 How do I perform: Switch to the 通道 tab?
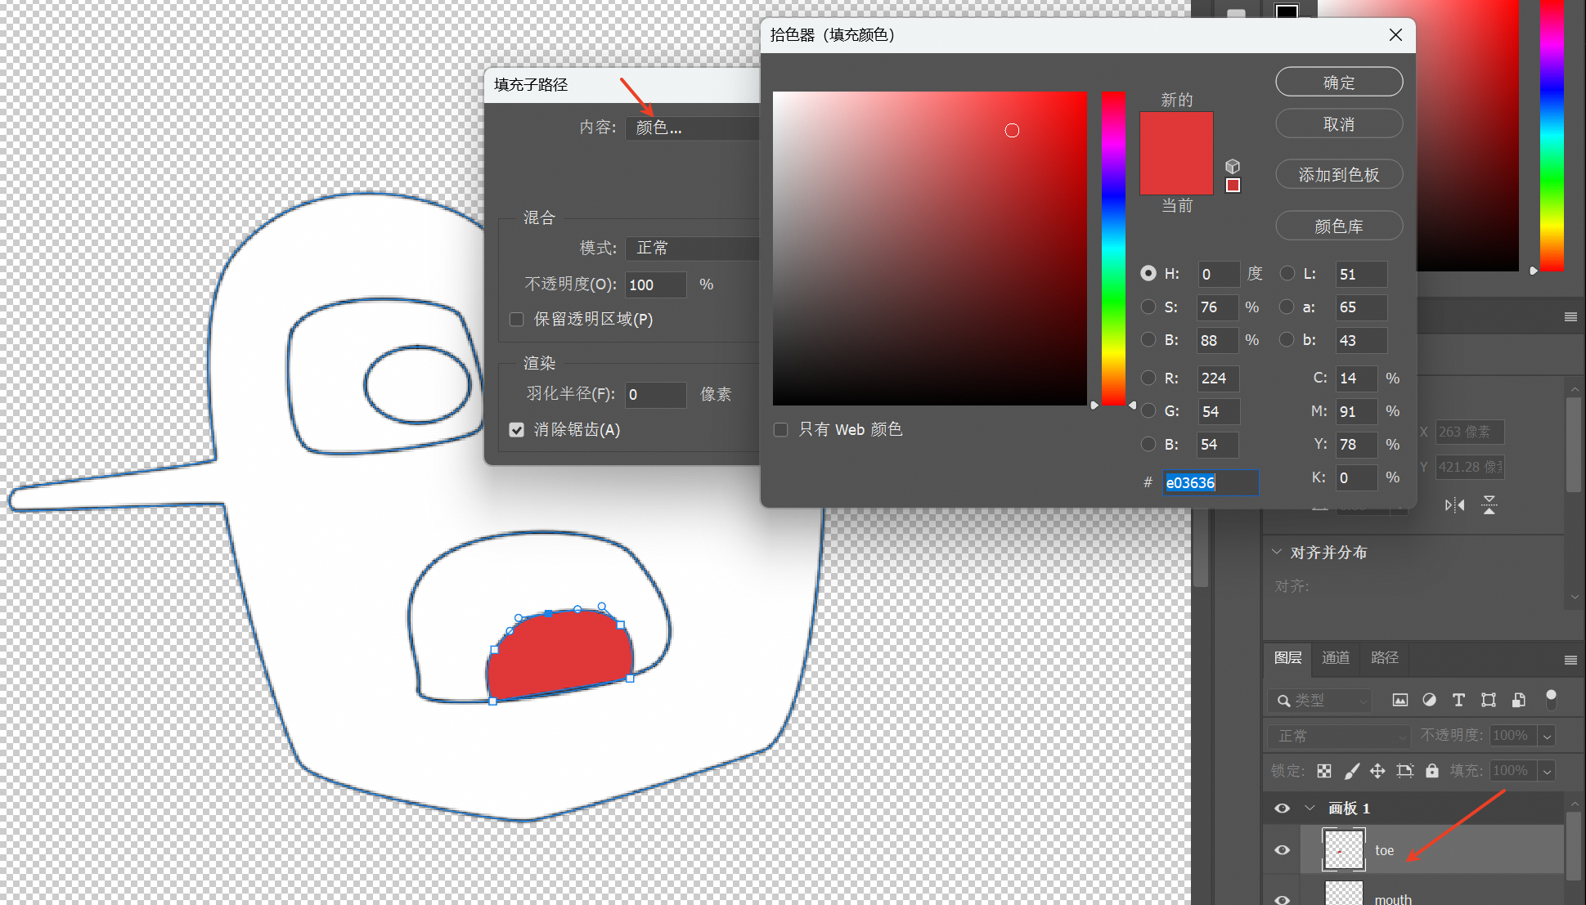click(x=1335, y=657)
